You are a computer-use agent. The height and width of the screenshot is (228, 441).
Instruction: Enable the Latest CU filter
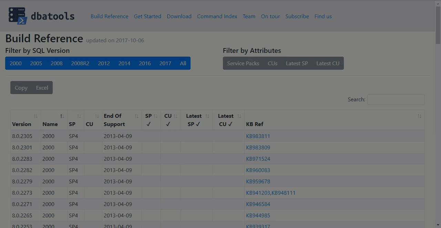pyautogui.click(x=328, y=63)
